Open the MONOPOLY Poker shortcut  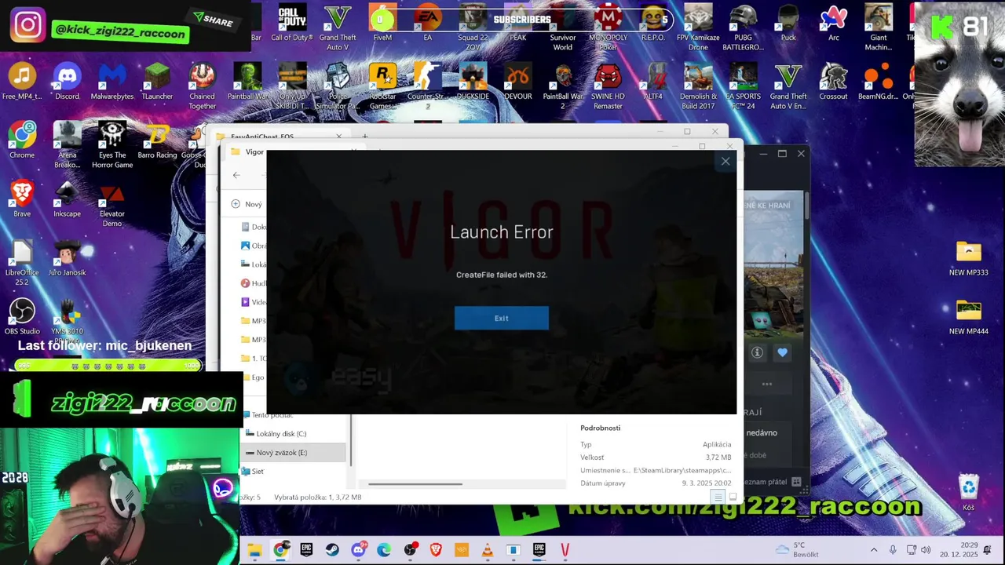tap(608, 28)
